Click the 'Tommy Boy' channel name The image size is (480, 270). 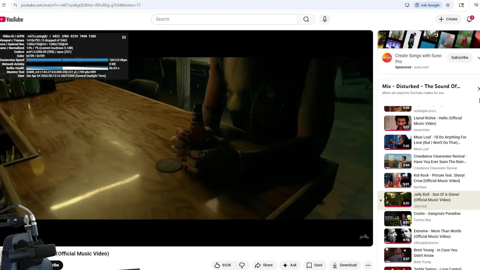pyautogui.click(x=422, y=220)
